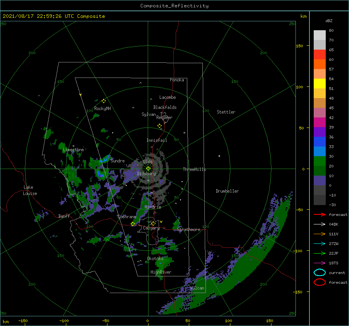
Task: Click the green echo over Okotoks
Action: tap(163, 263)
